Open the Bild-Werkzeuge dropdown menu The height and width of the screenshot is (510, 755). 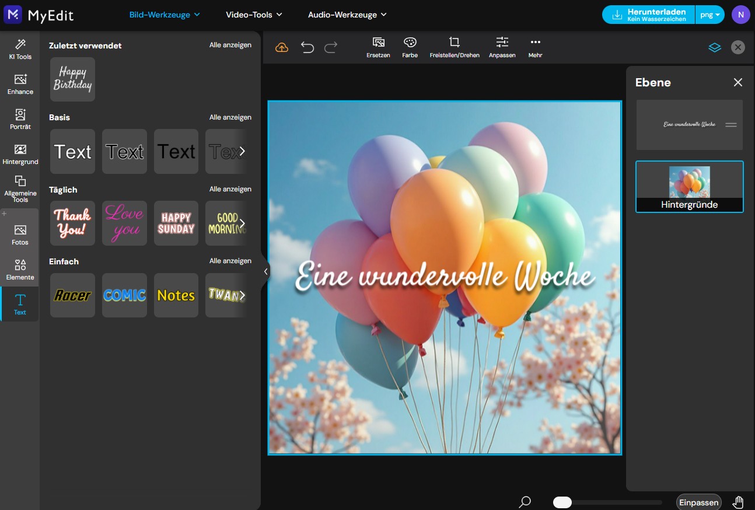pos(165,15)
